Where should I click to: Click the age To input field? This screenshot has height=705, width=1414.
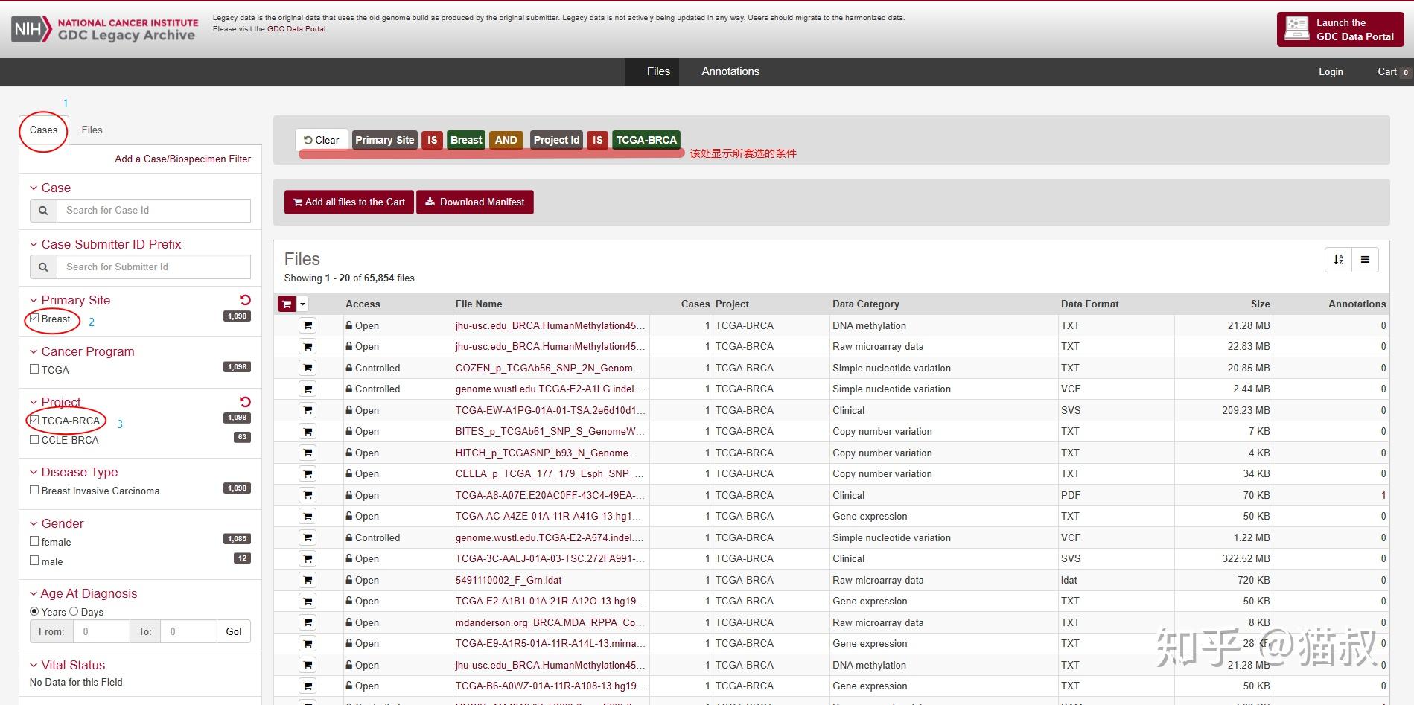[188, 631]
